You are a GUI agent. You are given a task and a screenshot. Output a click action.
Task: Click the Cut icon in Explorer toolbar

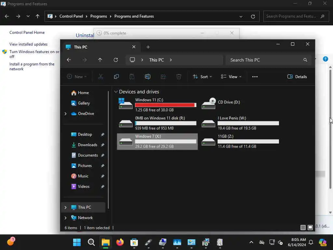point(101,77)
